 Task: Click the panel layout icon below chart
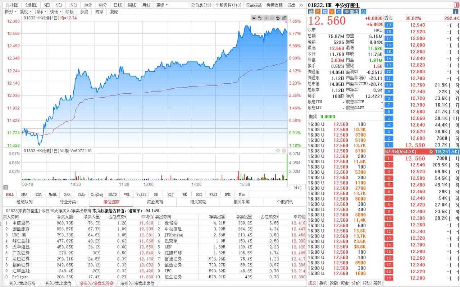point(5,187)
